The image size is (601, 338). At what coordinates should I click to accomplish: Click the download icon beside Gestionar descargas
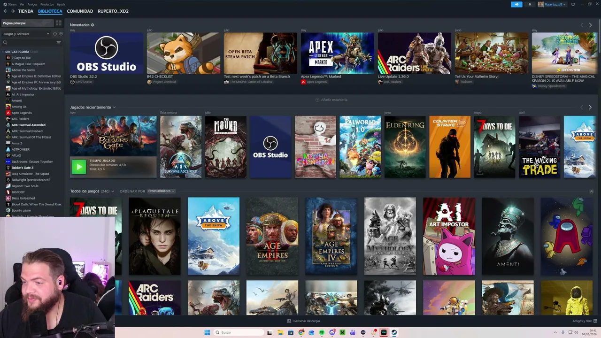(289, 321)
